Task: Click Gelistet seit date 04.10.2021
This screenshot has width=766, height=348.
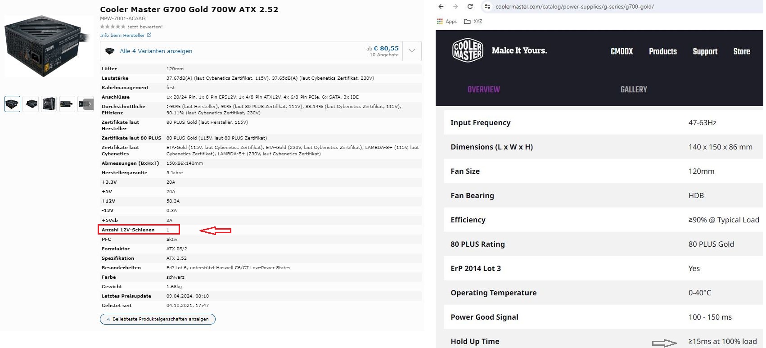Action: tap(188, 306)
